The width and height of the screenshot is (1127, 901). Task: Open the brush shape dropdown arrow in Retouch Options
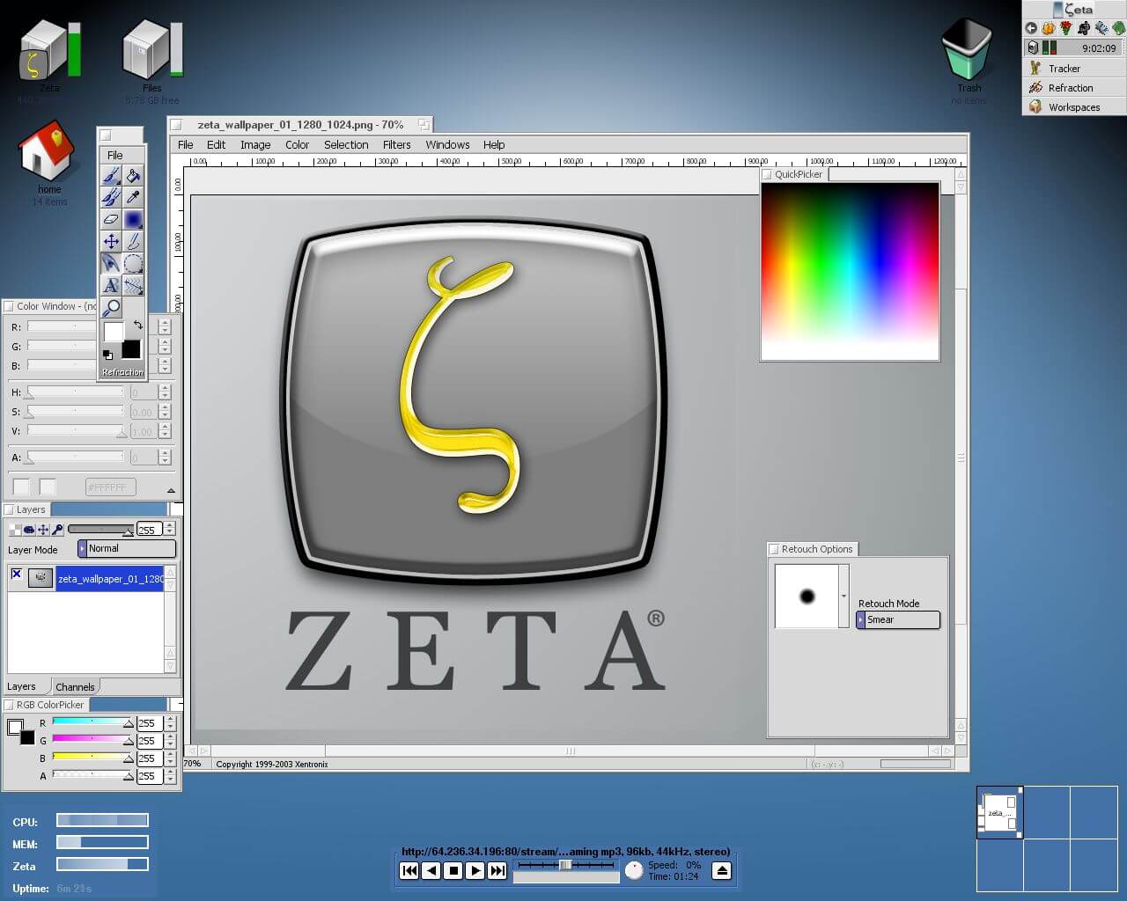[843, 597]
